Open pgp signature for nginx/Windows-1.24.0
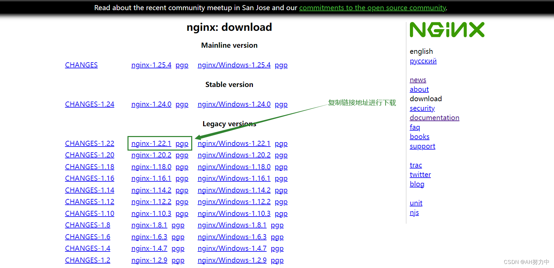554x268 pixels. coord(281,104)
